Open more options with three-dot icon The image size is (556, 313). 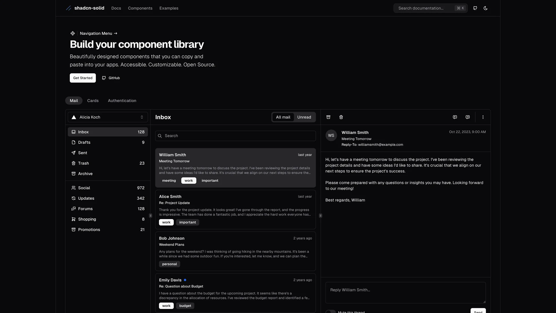point(483,117)
